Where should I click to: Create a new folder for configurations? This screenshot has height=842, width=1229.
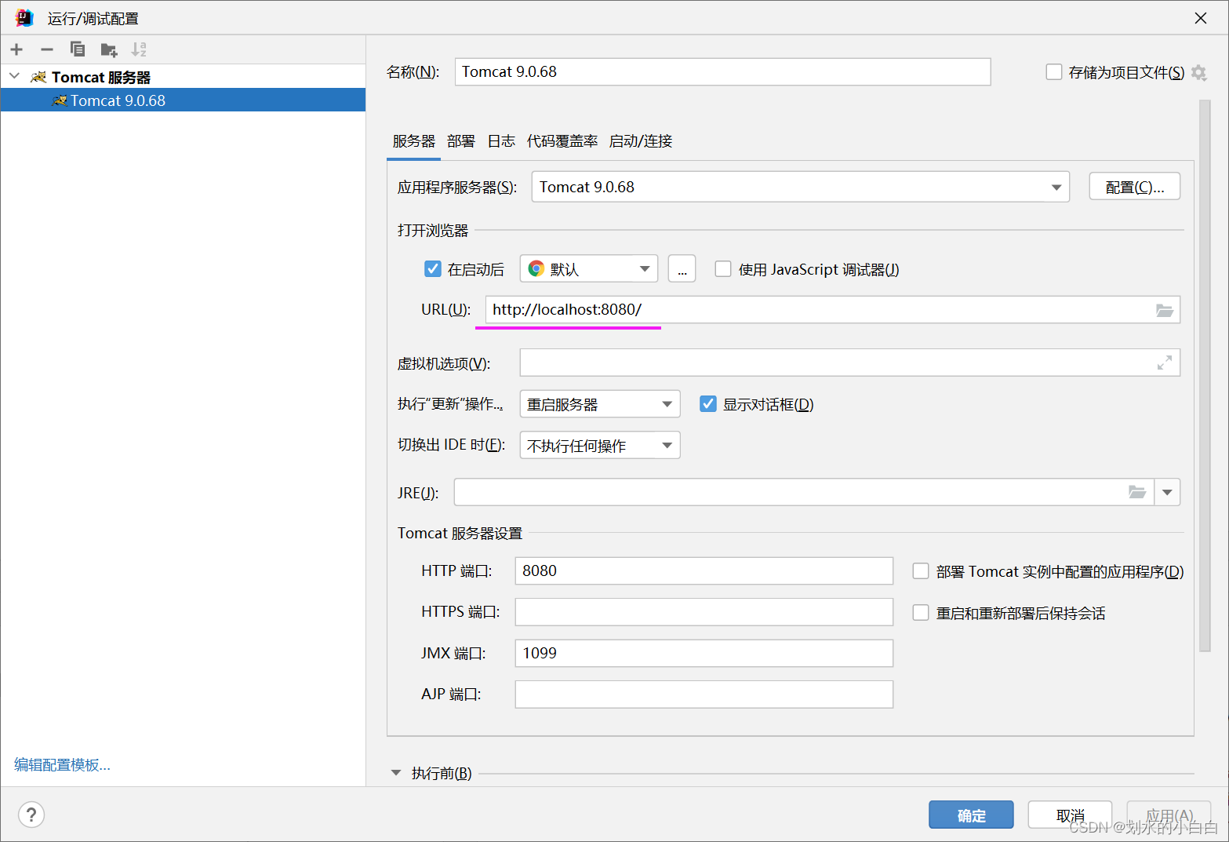coord(109,50)
